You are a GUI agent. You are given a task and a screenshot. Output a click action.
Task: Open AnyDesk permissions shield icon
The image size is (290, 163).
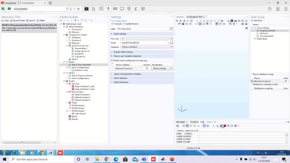(x=129, y=9)
